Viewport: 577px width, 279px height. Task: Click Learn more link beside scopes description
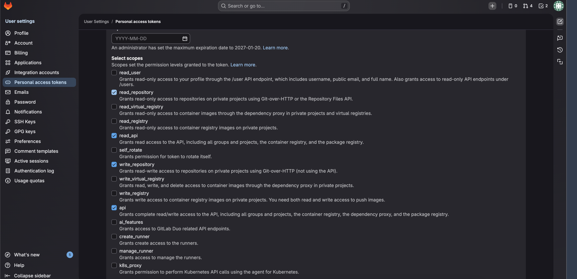243,65
